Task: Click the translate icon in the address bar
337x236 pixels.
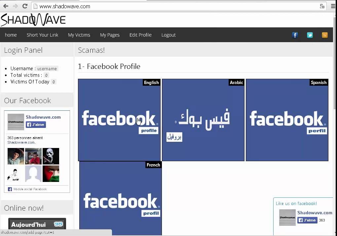Action: [322, 6]
